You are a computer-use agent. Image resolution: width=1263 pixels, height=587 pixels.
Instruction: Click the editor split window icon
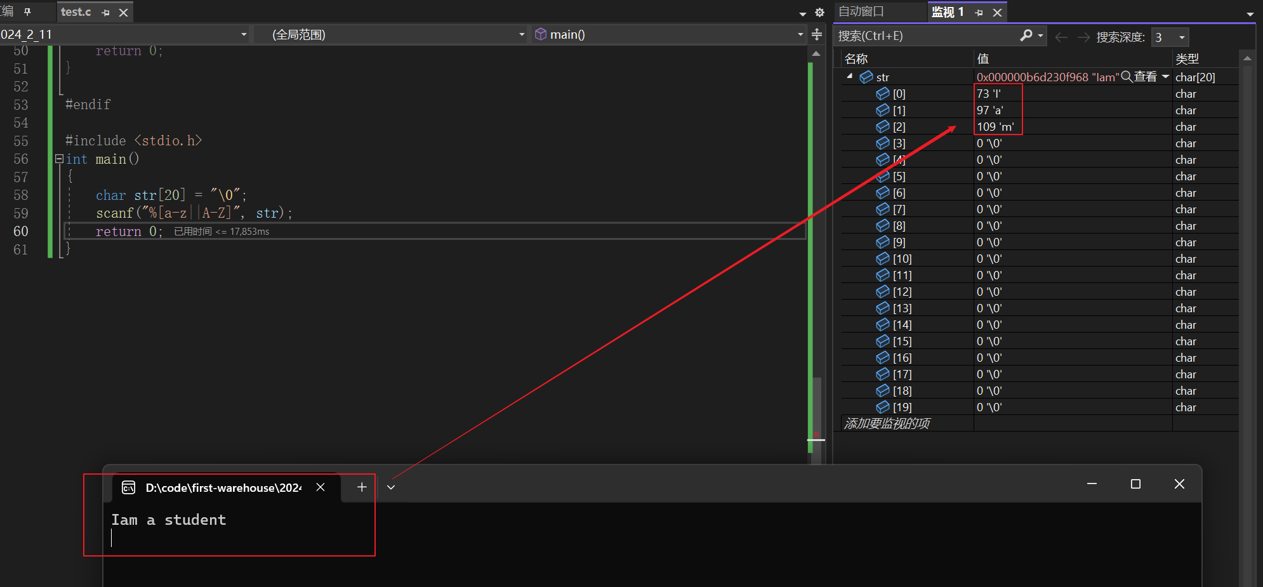click(817, 34)
